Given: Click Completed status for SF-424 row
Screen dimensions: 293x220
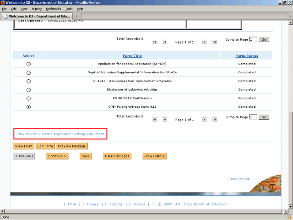Looking at the screenshot, I should tap(247, 64).
